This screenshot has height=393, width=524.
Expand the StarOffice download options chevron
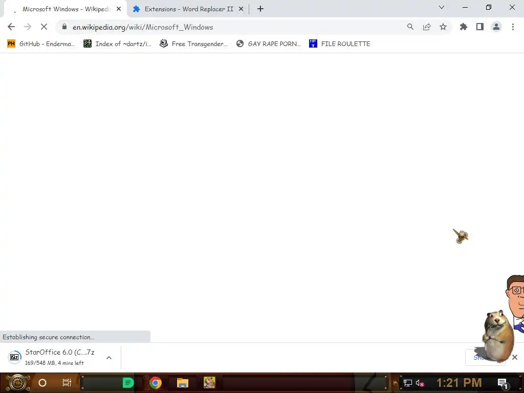[x=109, y=358]
